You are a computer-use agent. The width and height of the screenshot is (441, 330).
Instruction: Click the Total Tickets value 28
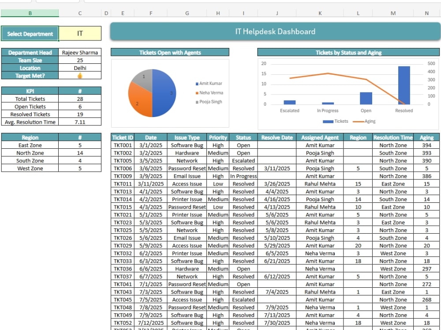[x=80, y=99]
